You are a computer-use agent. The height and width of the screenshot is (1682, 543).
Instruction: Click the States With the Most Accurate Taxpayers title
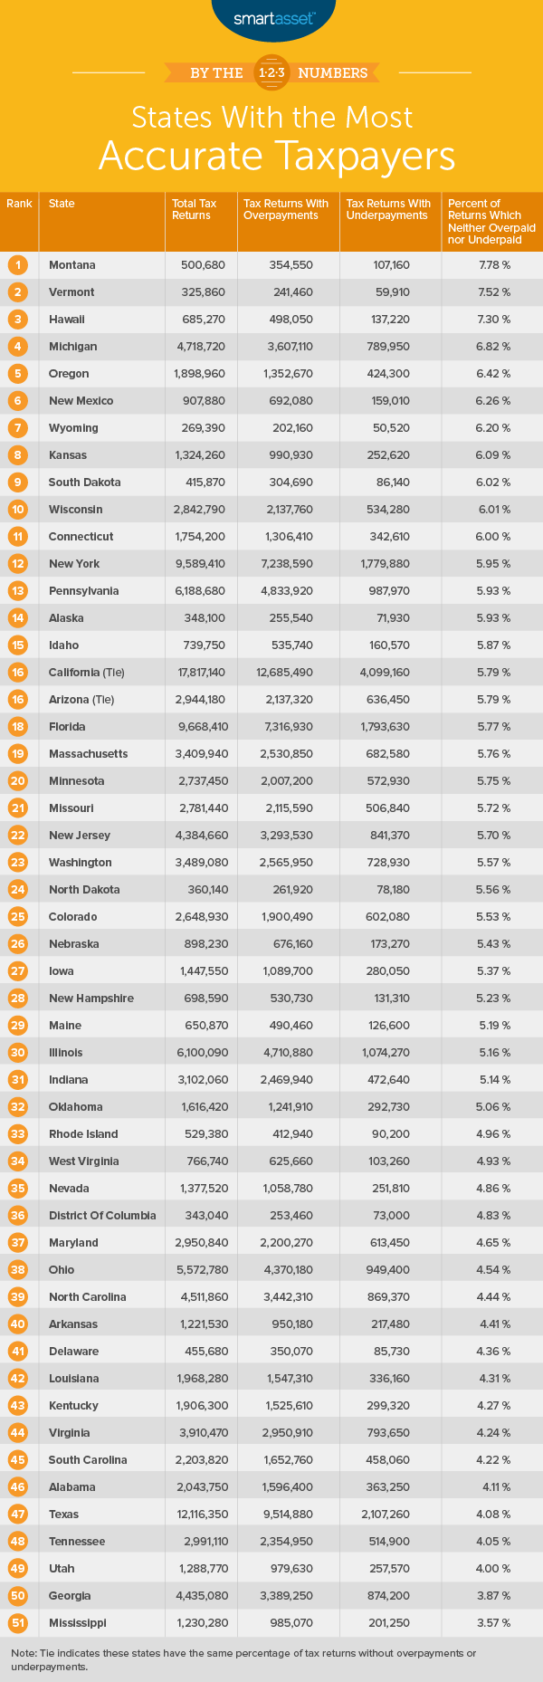click(x=271, y=139)
